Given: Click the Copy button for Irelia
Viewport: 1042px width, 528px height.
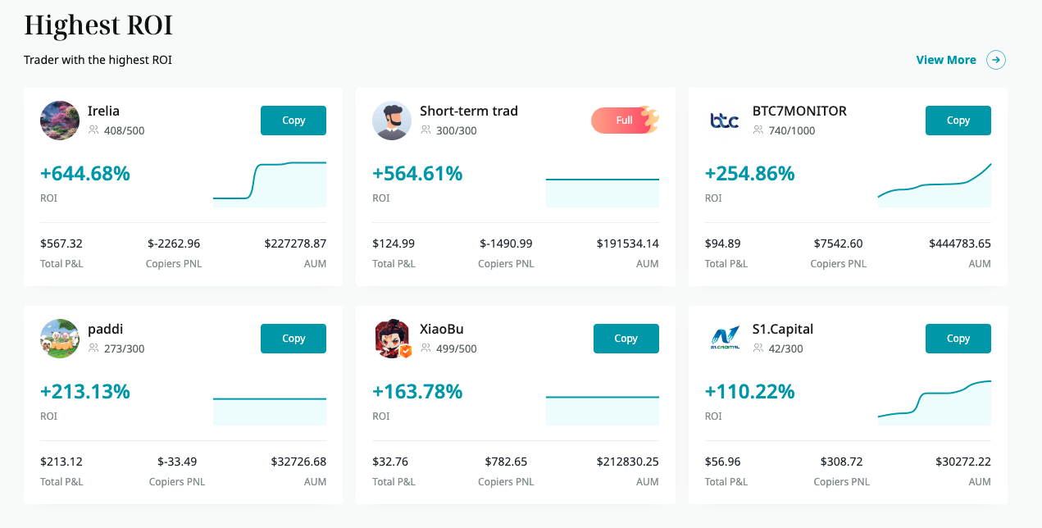Looking at the screenshot, I should click(293, 120).
